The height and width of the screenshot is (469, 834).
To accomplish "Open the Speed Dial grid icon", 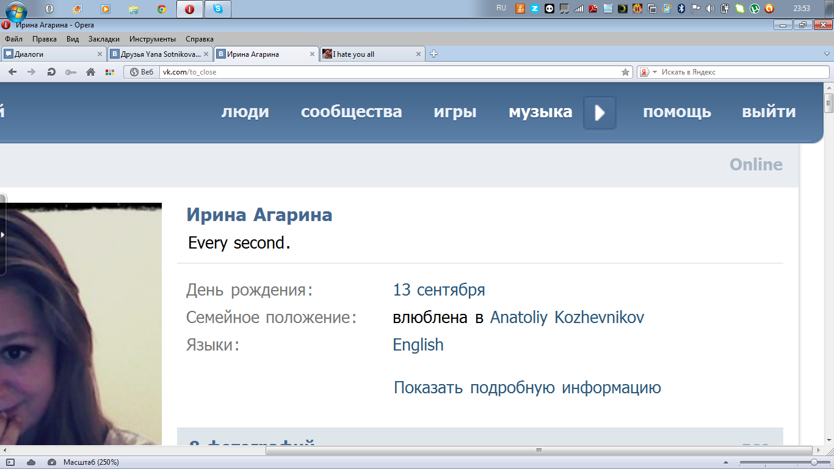I will pos(110,72).
